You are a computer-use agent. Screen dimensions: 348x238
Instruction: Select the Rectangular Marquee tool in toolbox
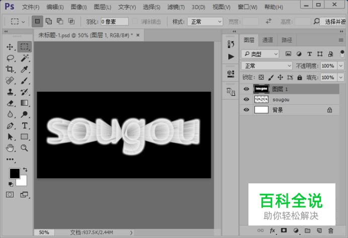25,47
